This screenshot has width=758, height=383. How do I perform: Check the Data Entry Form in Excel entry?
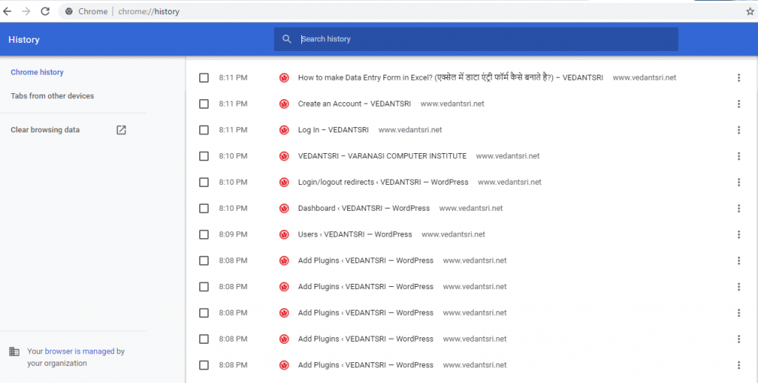coord(204,78)
